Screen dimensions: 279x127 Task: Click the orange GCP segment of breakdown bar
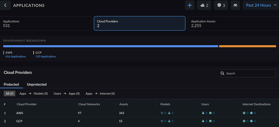click(247, 46)
